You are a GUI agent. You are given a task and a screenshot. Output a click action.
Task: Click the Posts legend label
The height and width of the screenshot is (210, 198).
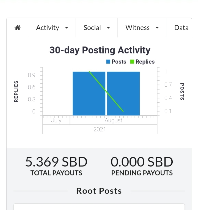[119, 62]
